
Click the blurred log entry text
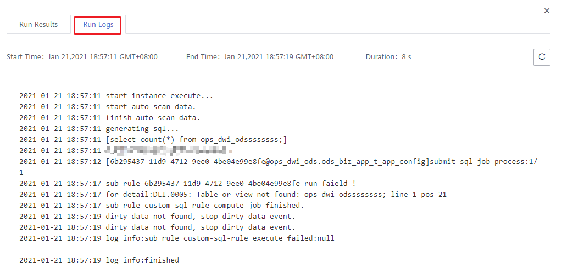[169, 150]
